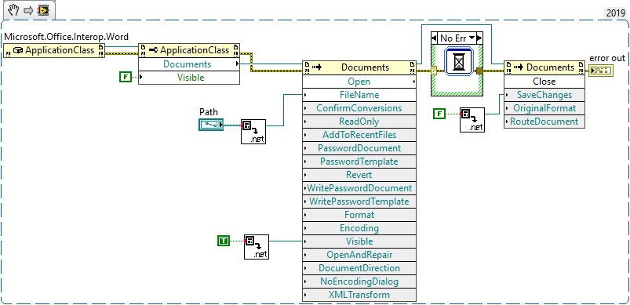Viewport: 630px width, 305px height.
Task: Click the DocumentDirection parameter
Action: [x=359, y=268]
